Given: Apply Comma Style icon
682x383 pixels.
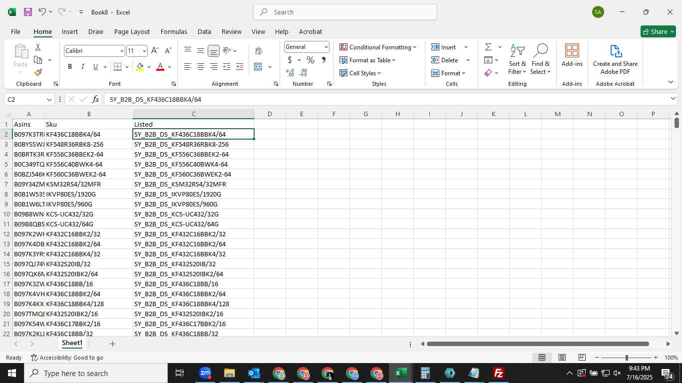Looking at the screenshot, I should point(324,60).
